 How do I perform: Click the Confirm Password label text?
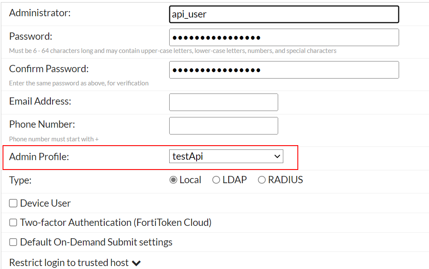click(49, 69)
